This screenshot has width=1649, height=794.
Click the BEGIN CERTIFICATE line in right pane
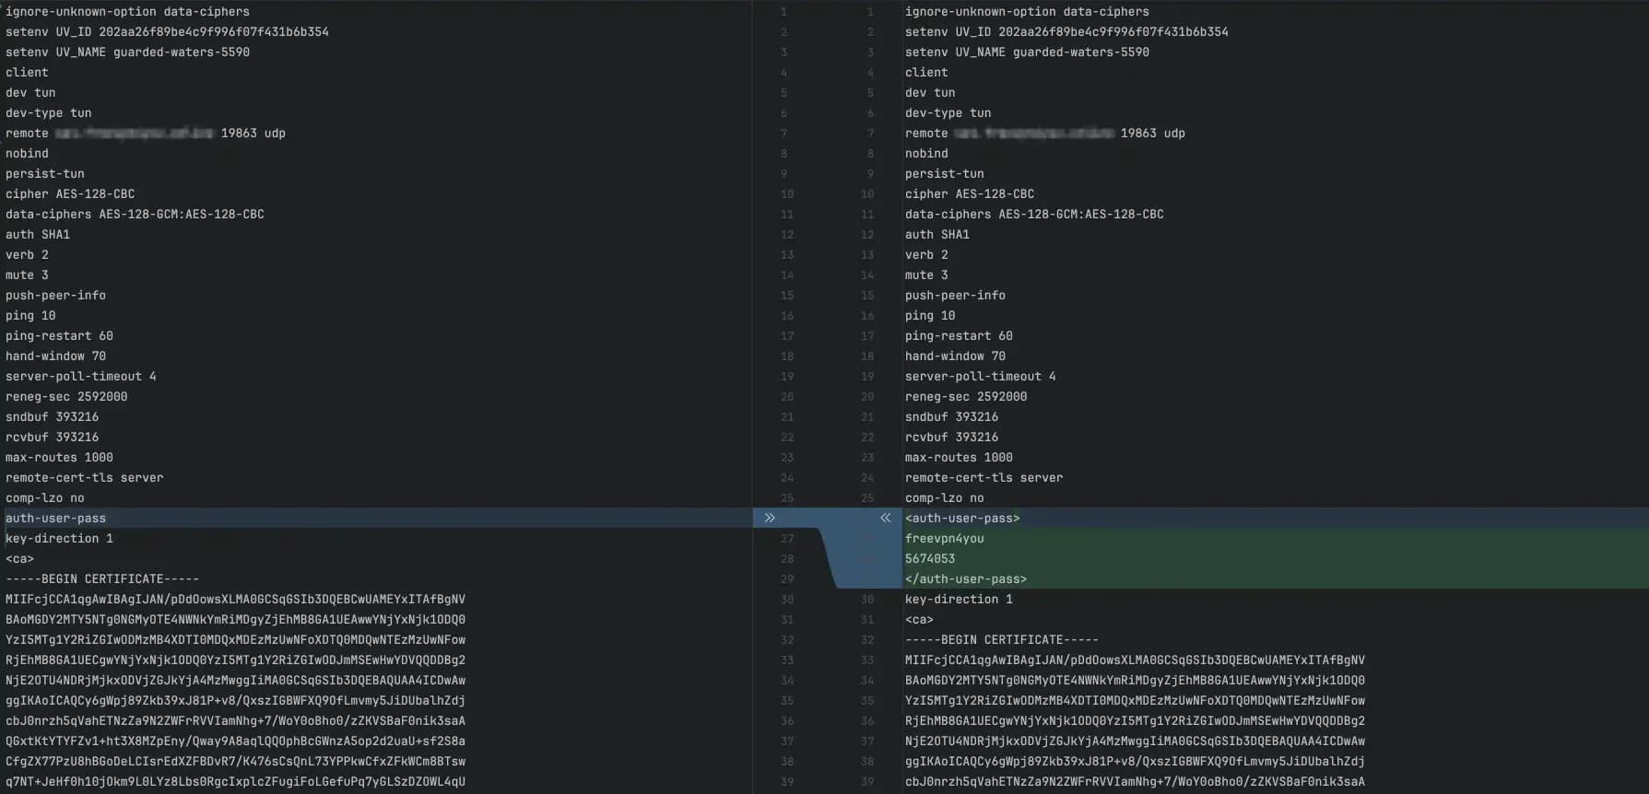point(1002,640)
